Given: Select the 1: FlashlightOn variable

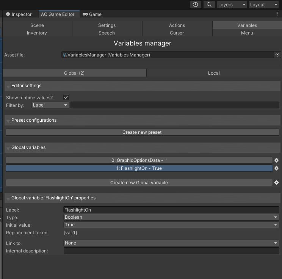Looking at the screenshot, I should tap(139, 168).
